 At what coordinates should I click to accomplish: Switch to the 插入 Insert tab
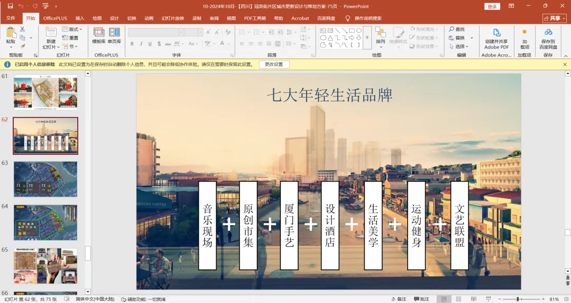[x=80, y=18]
